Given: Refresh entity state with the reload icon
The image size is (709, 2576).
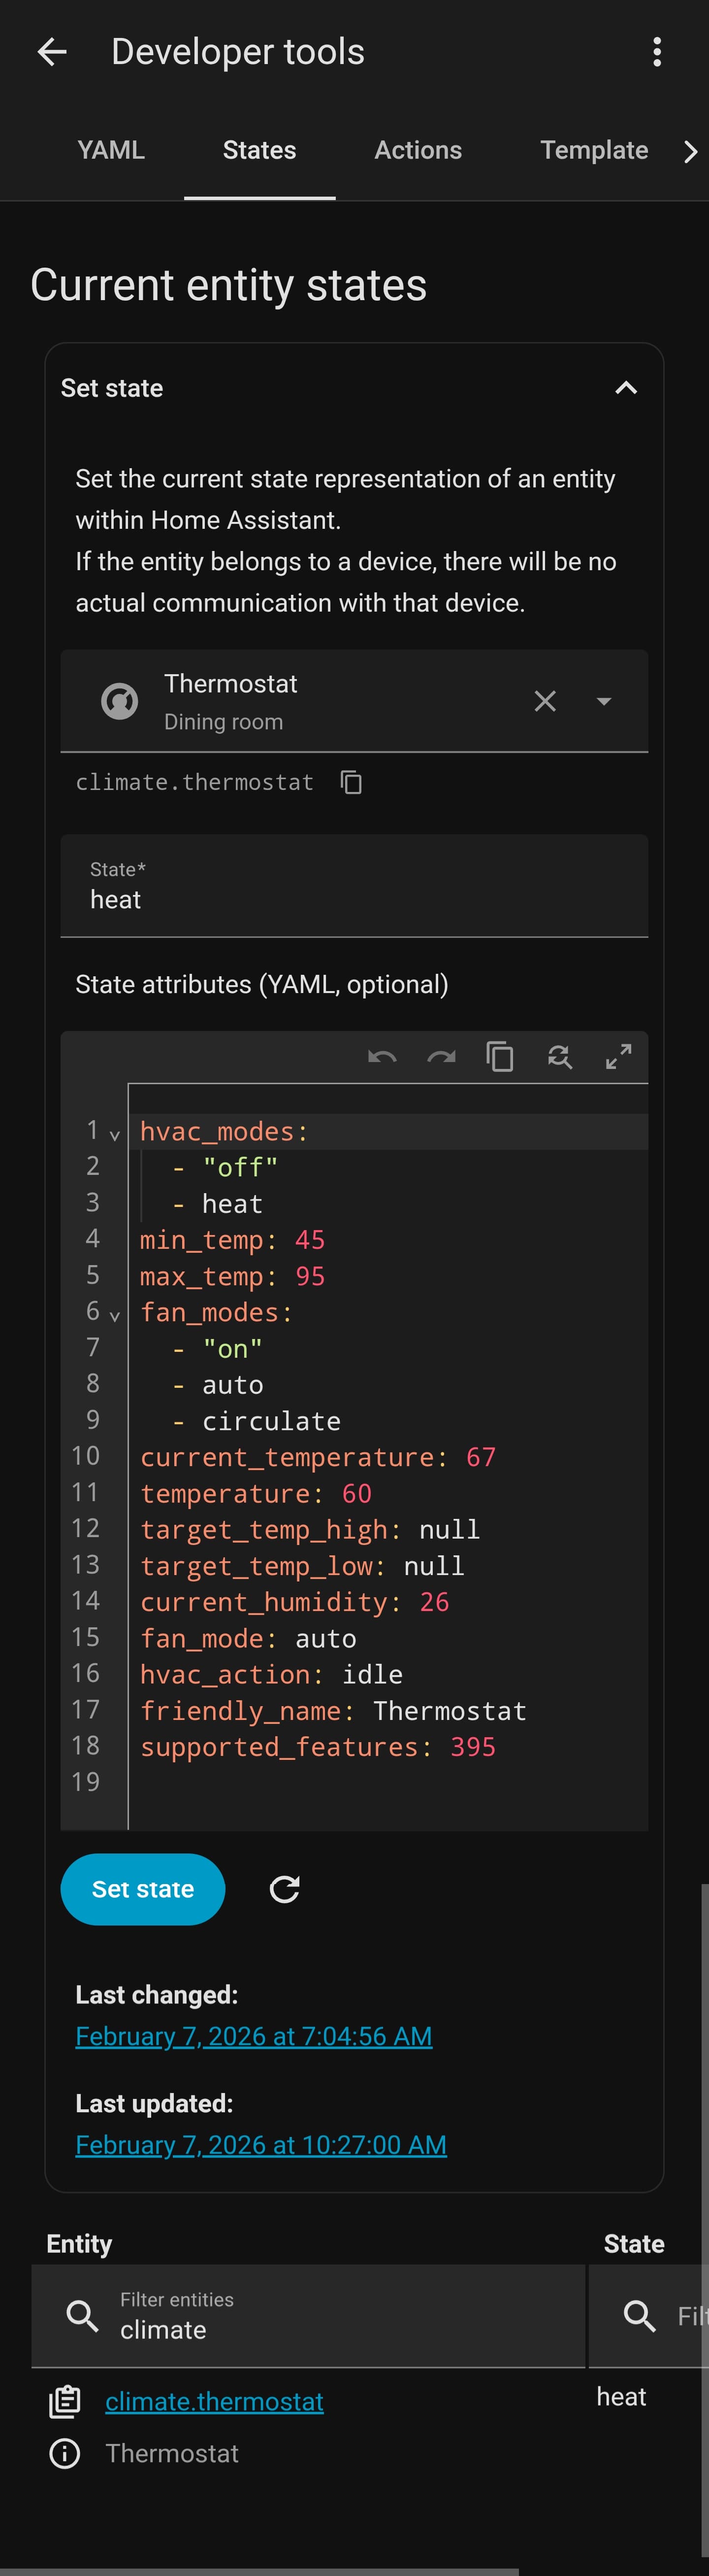Looking at the screenshot, I should (x=285, y=1889).
